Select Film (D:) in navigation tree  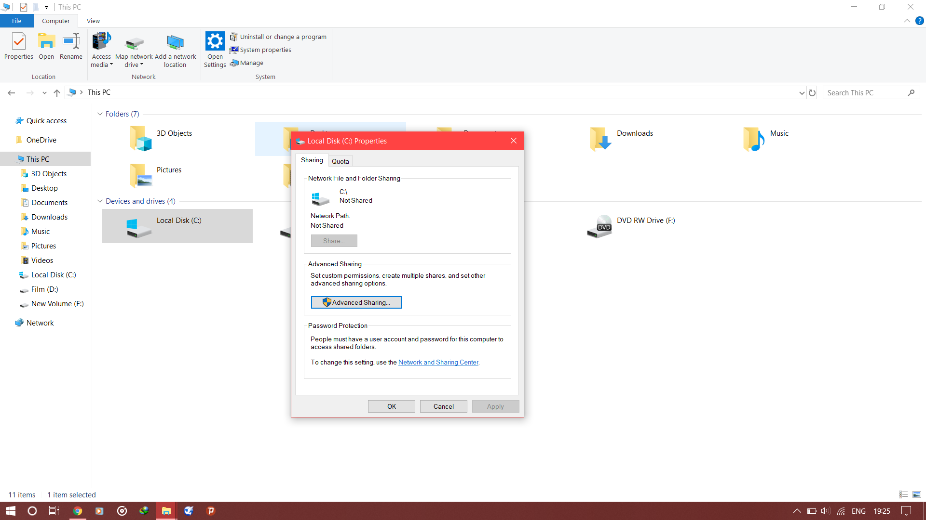tap(44, 289)
